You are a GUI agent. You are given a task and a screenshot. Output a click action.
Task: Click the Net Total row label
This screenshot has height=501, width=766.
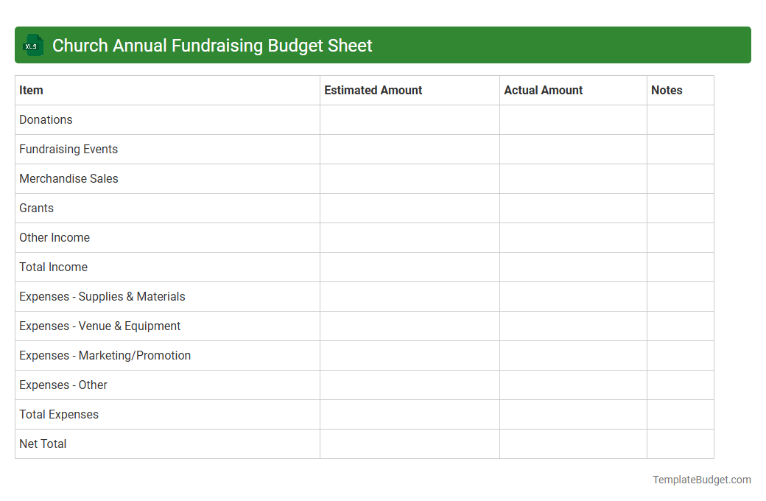pos(43,444)
